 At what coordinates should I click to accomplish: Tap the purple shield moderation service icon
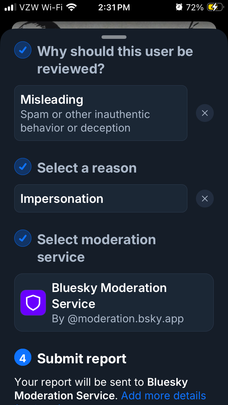tap(33, 303)
